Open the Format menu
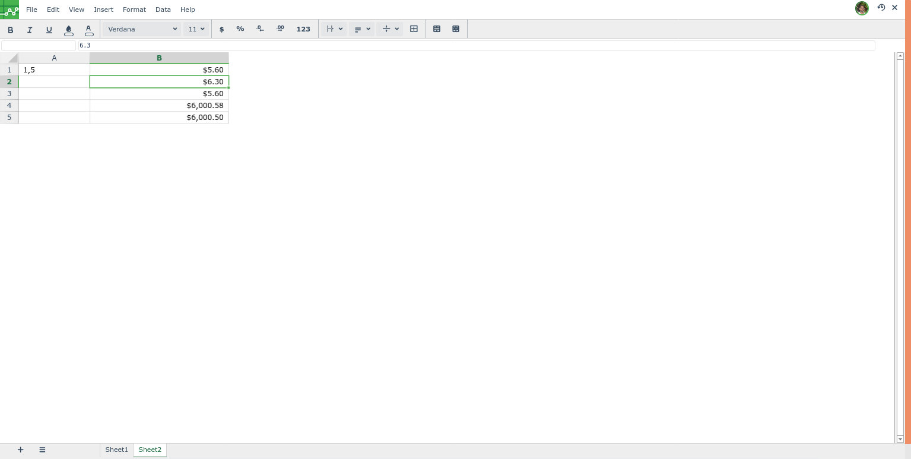 tap(134, 10)
